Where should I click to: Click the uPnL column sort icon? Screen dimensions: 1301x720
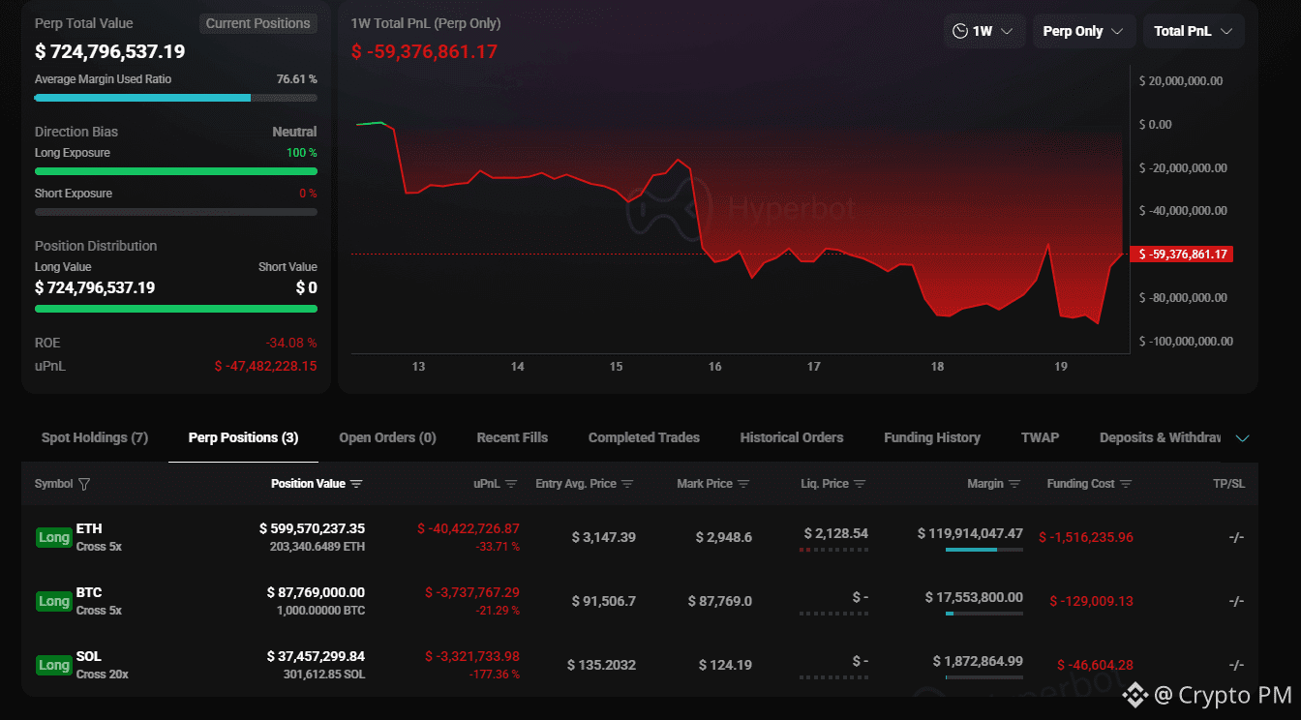513,483
